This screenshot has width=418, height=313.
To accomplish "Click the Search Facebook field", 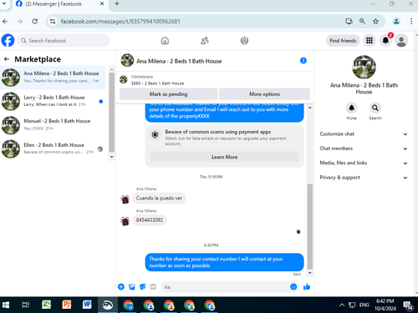I will tap(64, 41).
